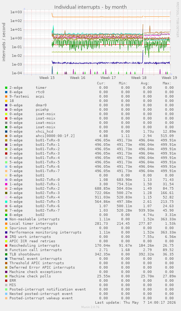Click the green TLB shootdowns legend swatch
The image size is (181, 311).
pyautogui.click(x=6, y=254)
